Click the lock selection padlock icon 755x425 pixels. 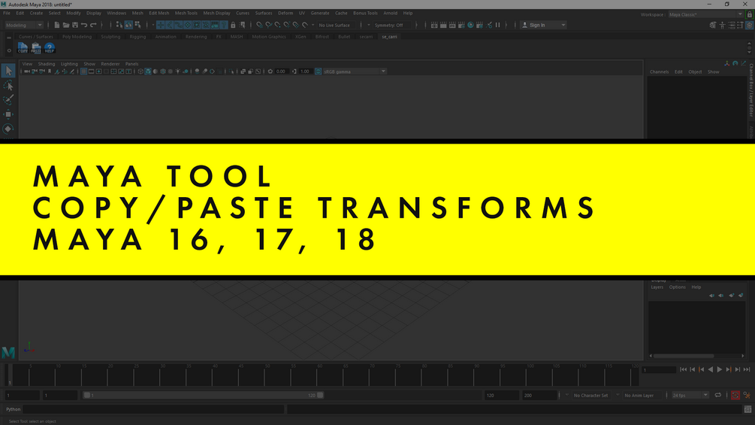(233, 25)
